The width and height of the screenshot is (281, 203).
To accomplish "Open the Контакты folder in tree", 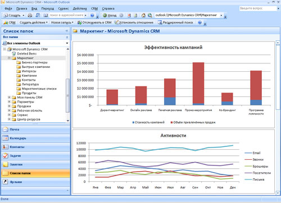I will [29, 80].
